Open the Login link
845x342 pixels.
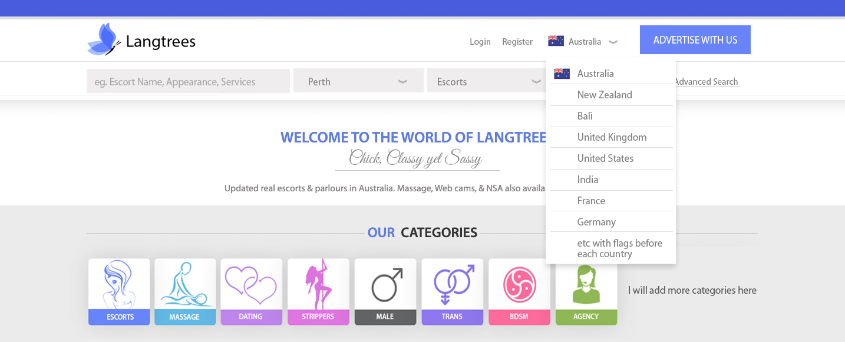(480, 42)
